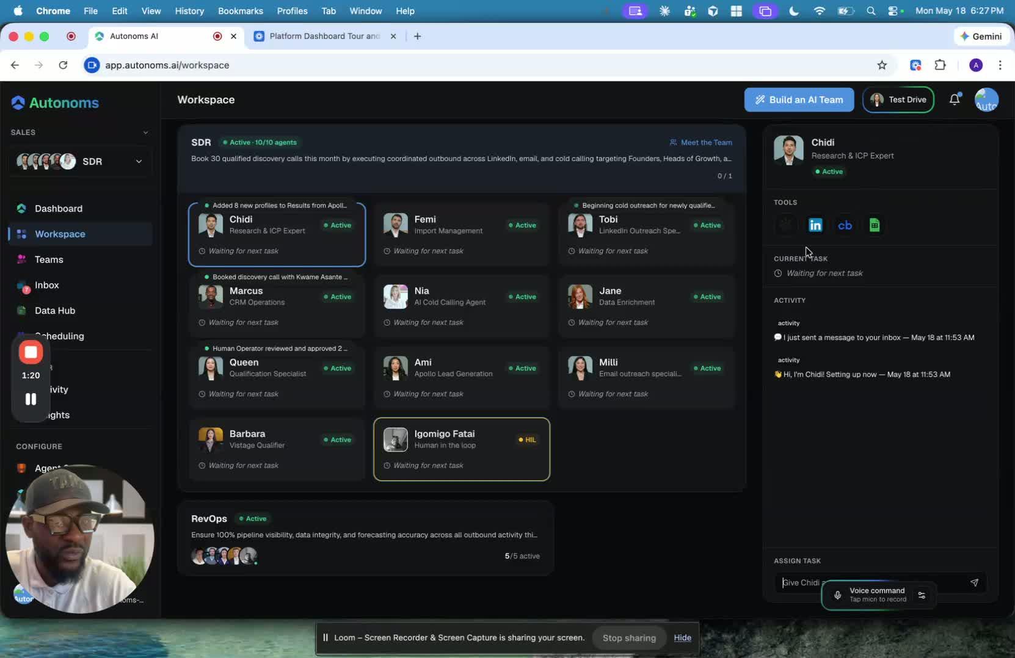Click the "Active · 10/10 agents" status badge
Image resolution: width=1015 pixels, height=658 pixels.
point(260,143)
